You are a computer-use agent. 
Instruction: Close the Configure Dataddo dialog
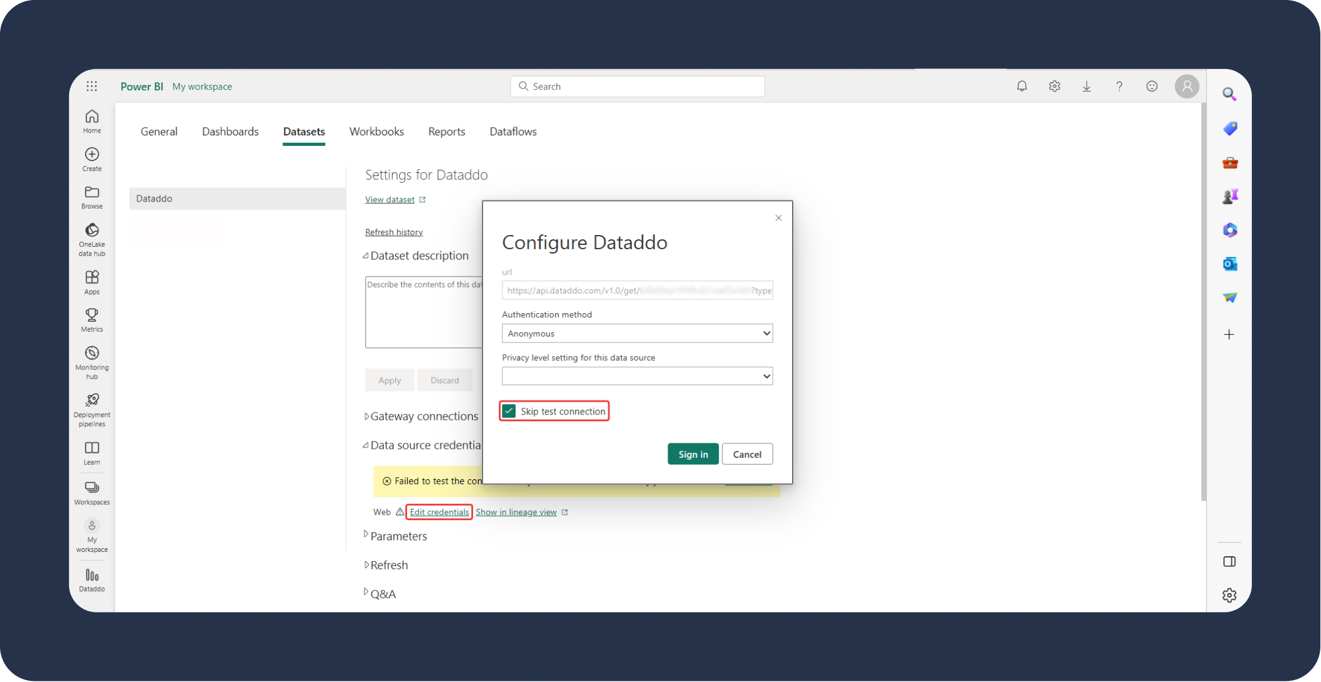point(778,218)
